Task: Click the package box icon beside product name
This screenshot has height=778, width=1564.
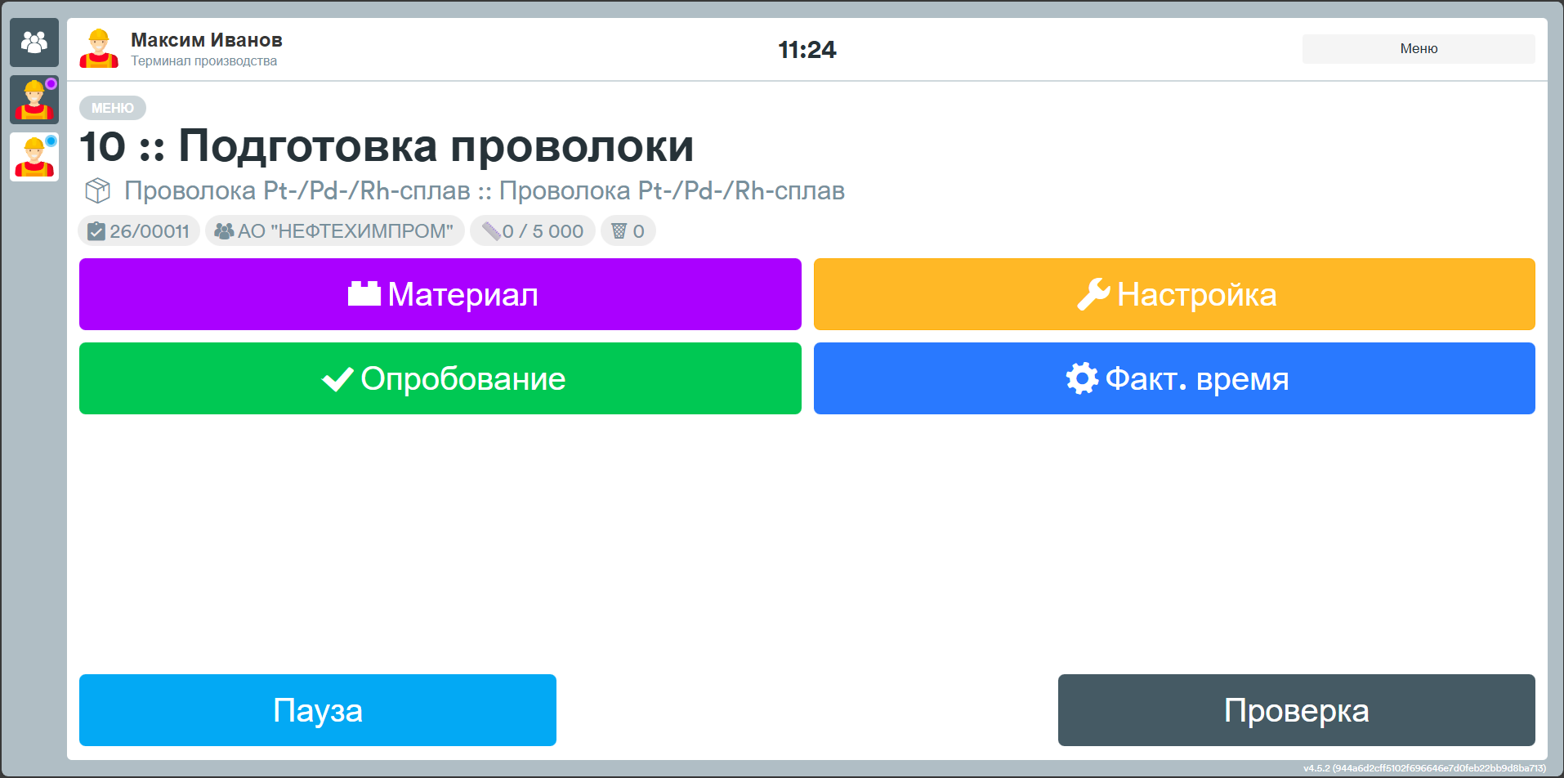Action: coord(98,191)
